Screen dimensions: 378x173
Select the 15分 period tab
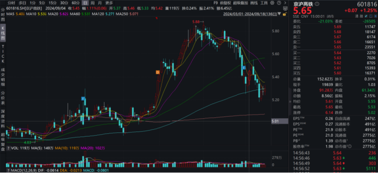click(x=52, y=3)
